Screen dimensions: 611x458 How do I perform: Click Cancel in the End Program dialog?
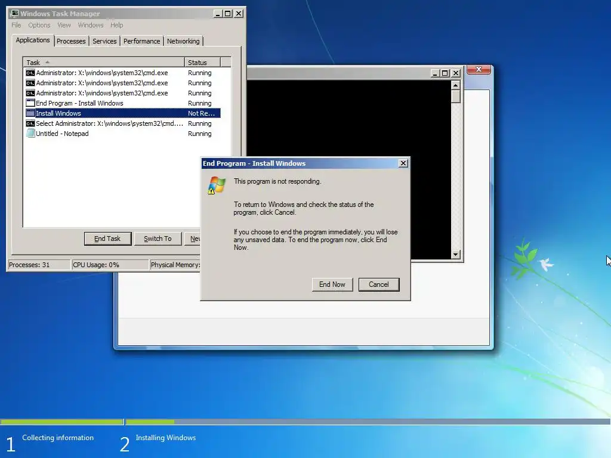coord(379,284)
